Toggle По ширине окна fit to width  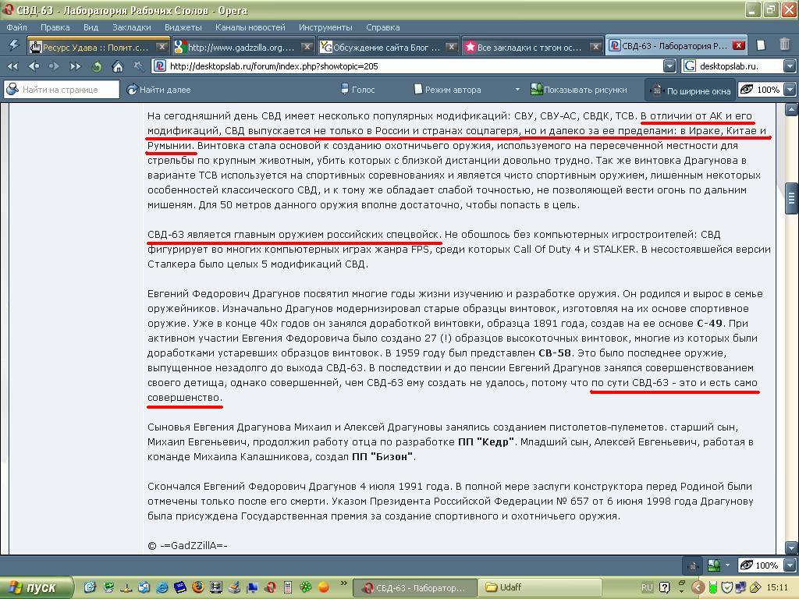691,90
